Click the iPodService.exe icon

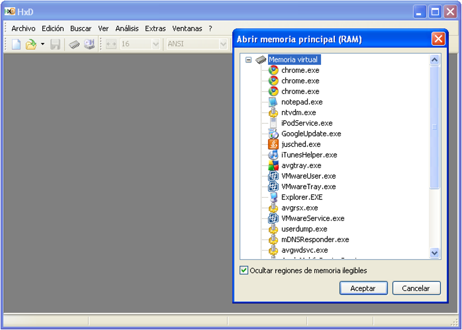pyautogui.click(x=273, y=123)
